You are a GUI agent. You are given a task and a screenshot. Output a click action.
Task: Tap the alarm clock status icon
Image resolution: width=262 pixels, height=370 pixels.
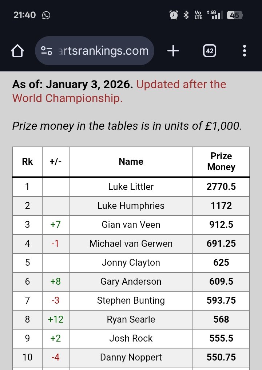pyautogui.click(x=174, y=15)
